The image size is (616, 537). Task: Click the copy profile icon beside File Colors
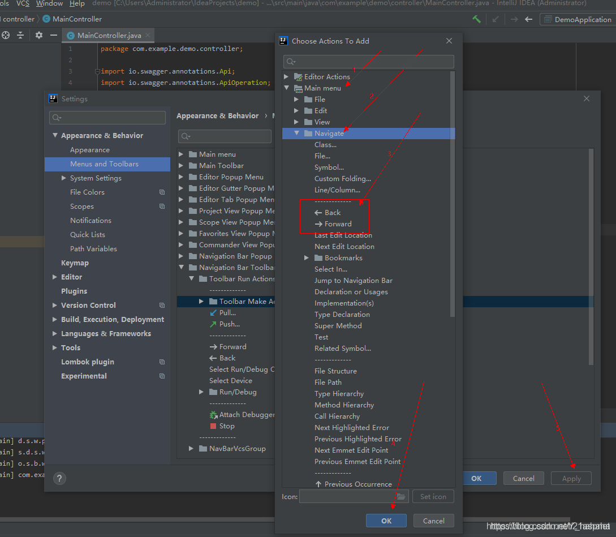[x=162, y=192]
